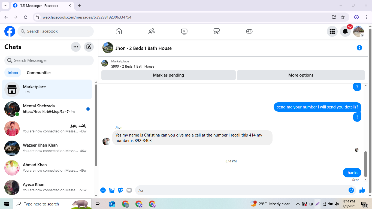The image size is (372, 209).
Task: Open the account profile picture menu
Action: pyautogui.click(x=358, y=31)
